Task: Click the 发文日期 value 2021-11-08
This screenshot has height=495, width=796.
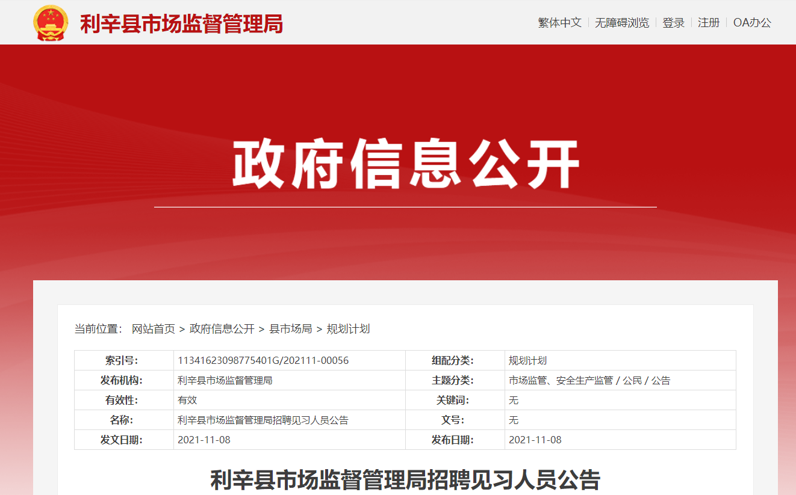Action: click(204, 440)
